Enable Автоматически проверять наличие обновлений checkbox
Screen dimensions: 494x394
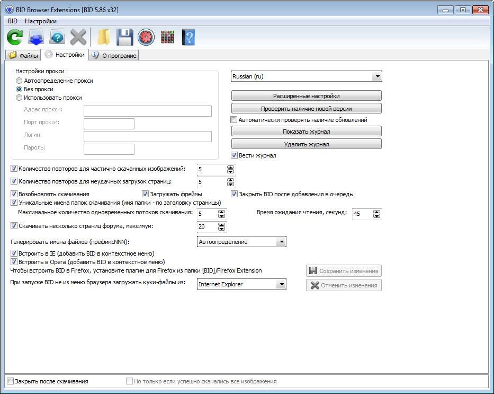click(234, 120)
